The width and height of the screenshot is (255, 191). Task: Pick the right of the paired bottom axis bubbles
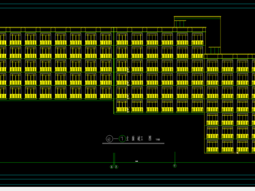(x=116, y=167)
